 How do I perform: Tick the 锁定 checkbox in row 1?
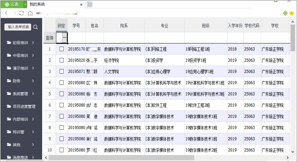(x=61, y=49)
